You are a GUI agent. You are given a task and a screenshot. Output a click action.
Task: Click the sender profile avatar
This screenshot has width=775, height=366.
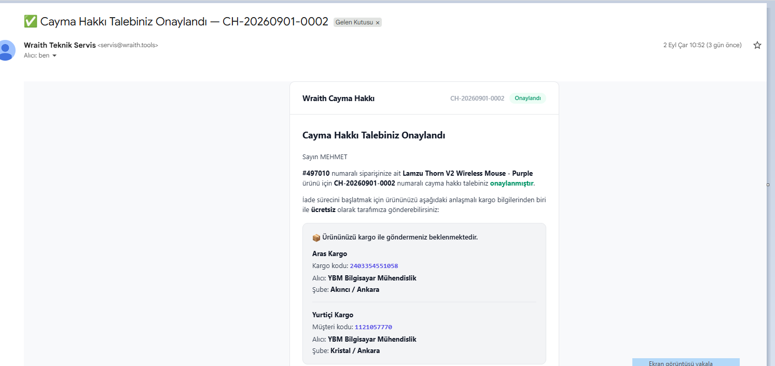6,50
